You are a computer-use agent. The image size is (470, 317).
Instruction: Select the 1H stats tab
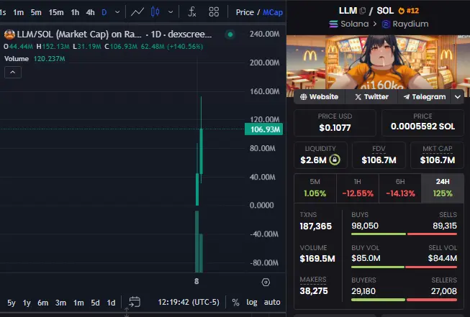coord(358,188)
